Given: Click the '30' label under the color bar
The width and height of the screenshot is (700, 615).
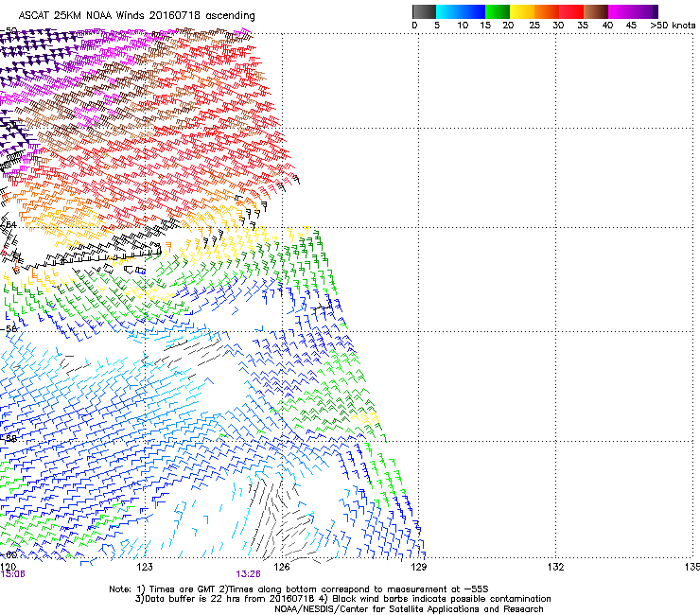Looking at the screenshot, I should click(x=558, y=26).
